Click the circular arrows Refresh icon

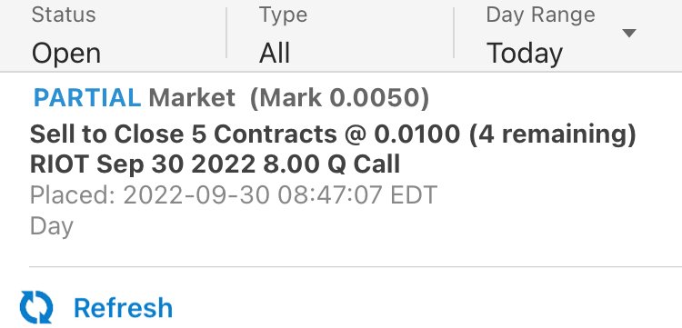[x=36, y=307]
